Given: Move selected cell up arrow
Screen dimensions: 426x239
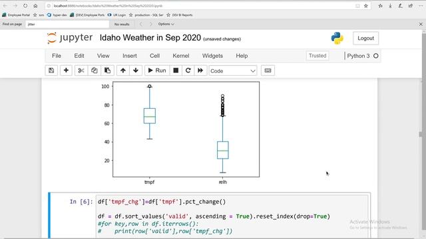Looking at the screenshot, I should click(x=122, y=70).
